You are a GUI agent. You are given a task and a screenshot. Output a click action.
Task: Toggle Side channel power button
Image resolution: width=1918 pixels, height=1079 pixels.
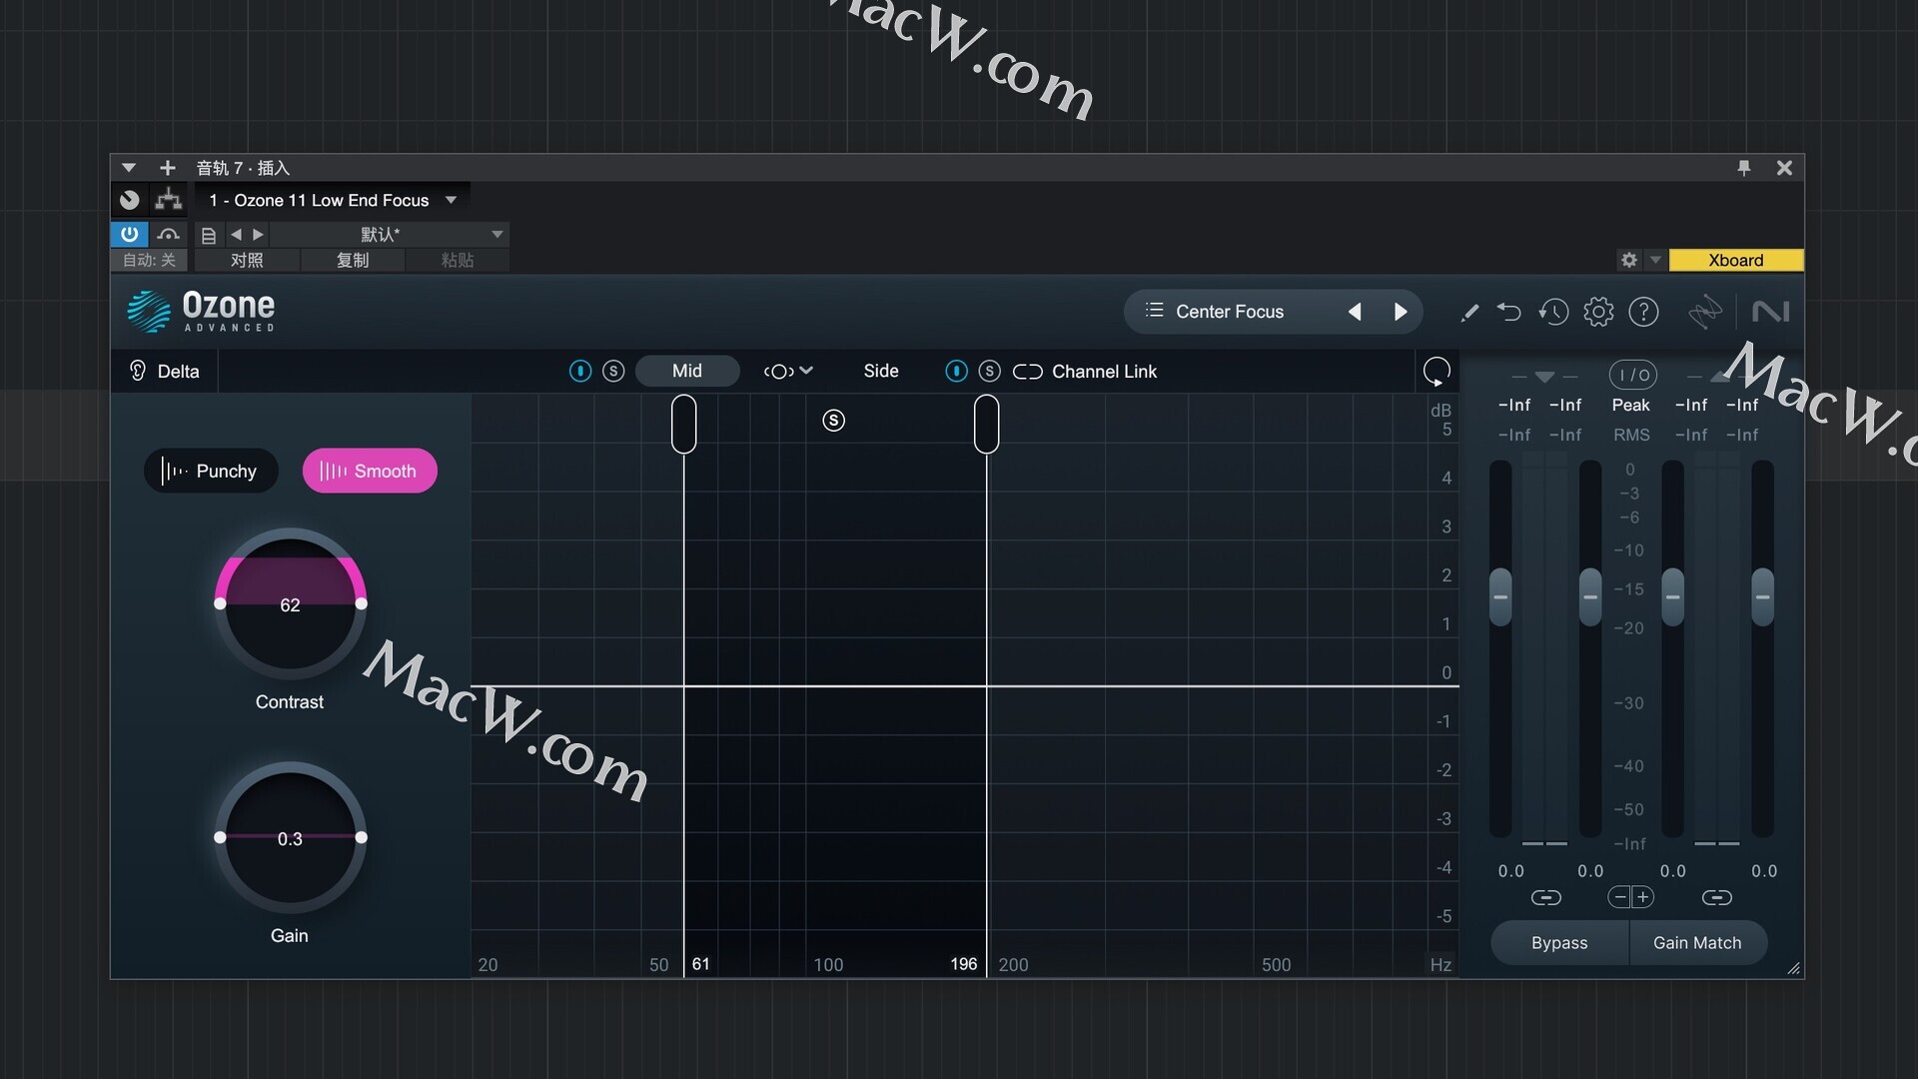click(956, 371)
